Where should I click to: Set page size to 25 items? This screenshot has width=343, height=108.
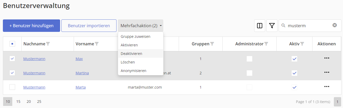(x=39, y=102)
